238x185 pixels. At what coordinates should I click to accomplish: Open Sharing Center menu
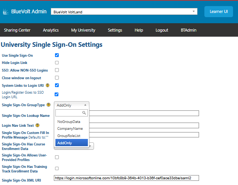(x=17, y=30)
